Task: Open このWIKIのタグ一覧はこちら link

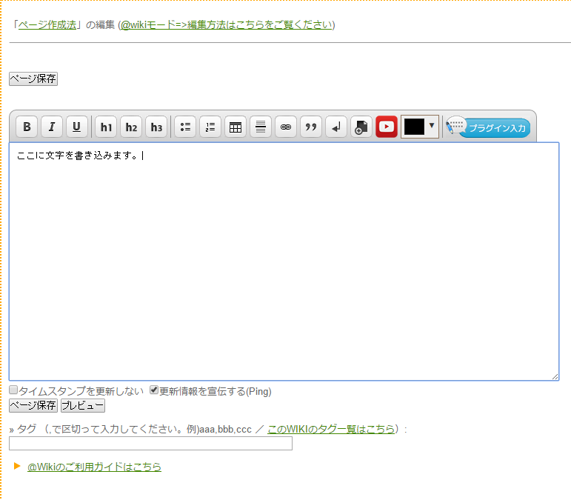Action: click(331, 429)
